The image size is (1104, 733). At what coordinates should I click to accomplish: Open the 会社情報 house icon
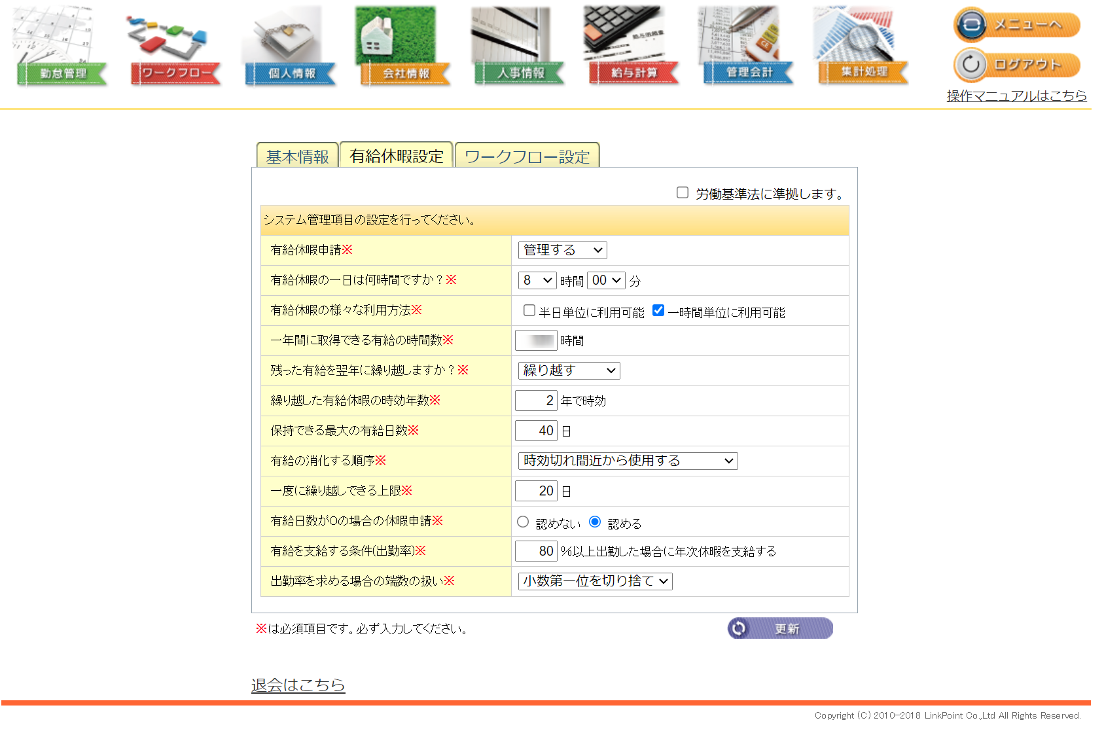(404, 47)
